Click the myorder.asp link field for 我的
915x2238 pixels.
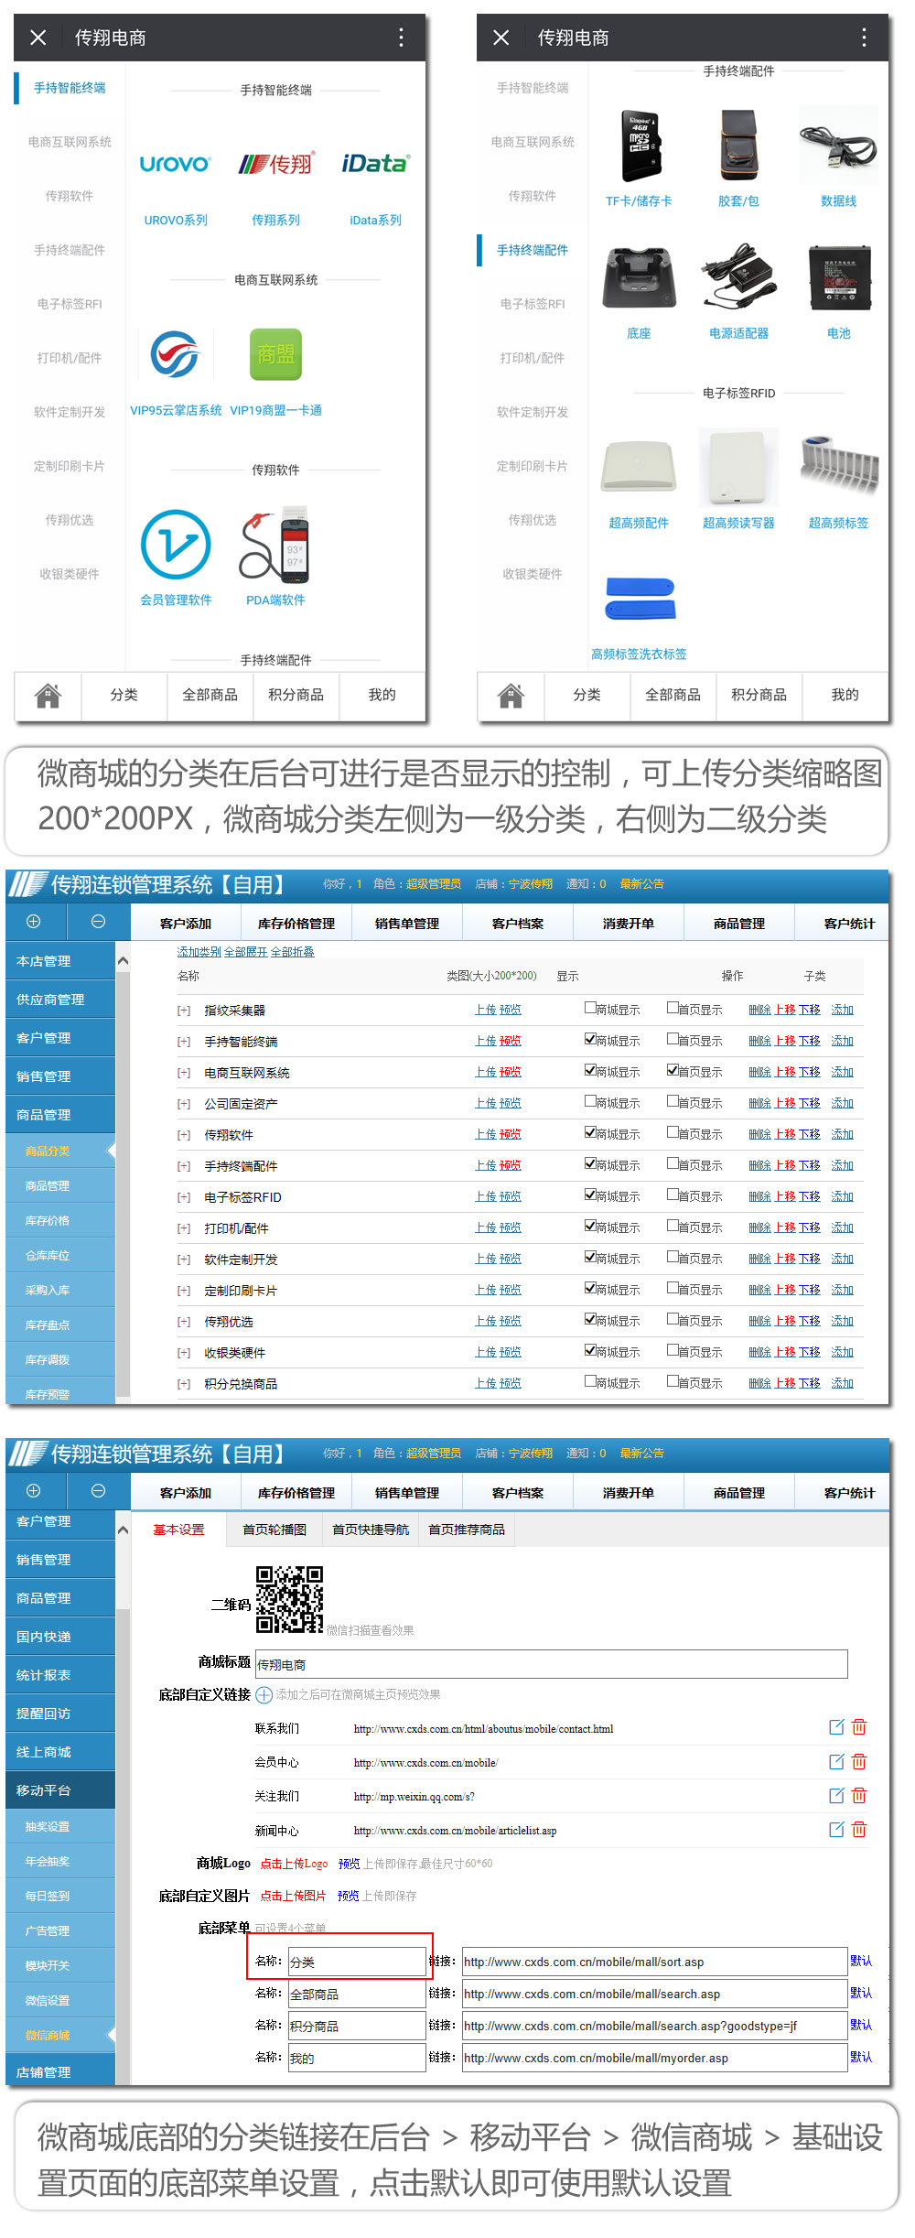tap(654, 2058)
